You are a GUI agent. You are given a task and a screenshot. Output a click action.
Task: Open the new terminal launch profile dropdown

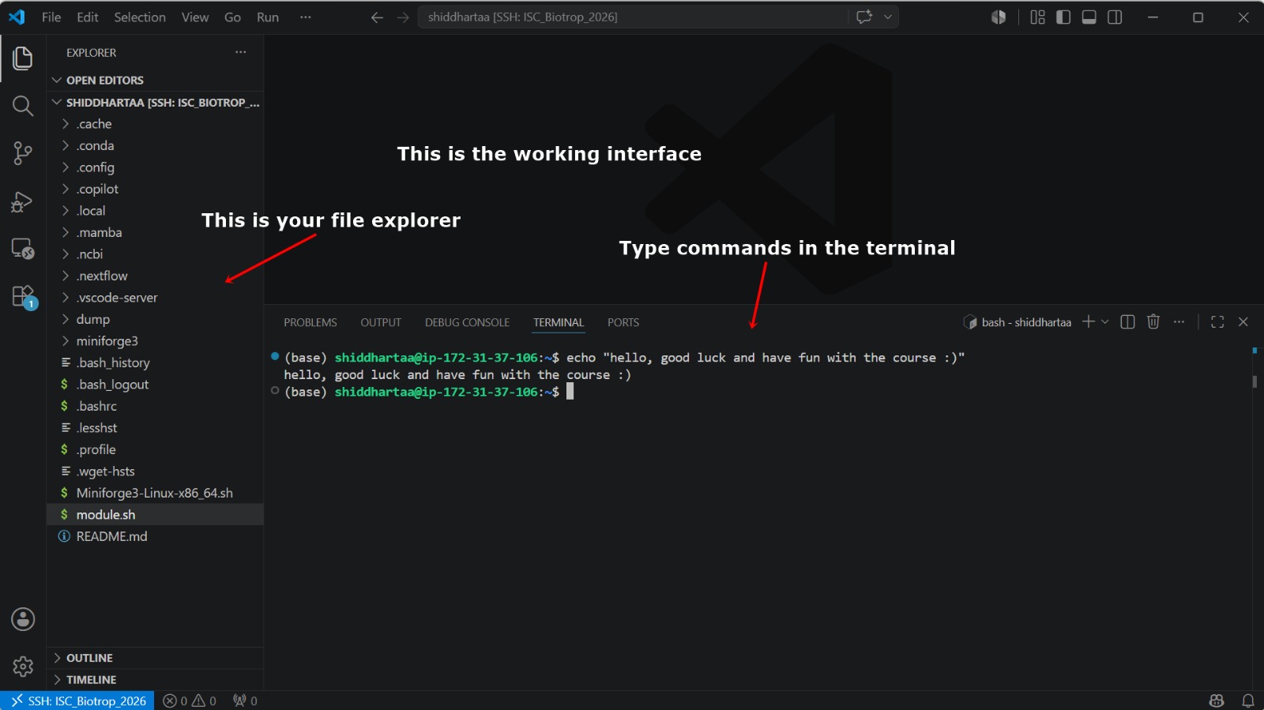(1105, 321)
